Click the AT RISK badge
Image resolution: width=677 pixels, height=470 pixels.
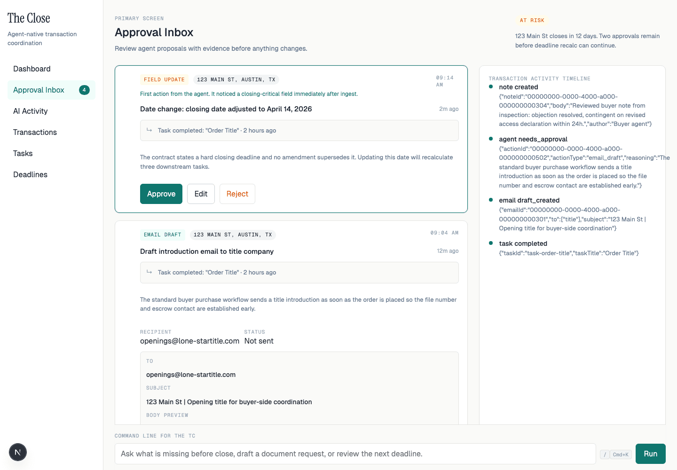532,20
